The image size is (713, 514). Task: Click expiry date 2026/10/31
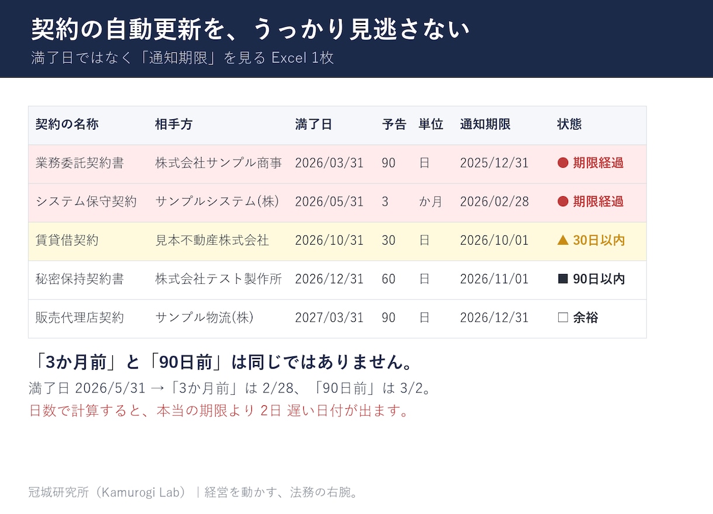[330, 240]
